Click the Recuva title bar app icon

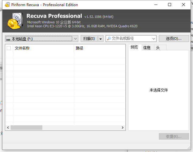[7, 5]
